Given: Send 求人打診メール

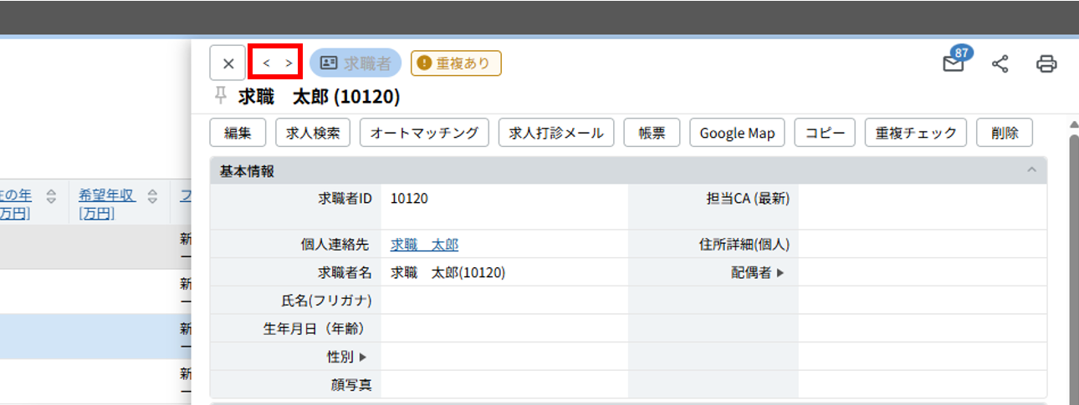Looking at the screenshot, I should [x=556, y=133].
